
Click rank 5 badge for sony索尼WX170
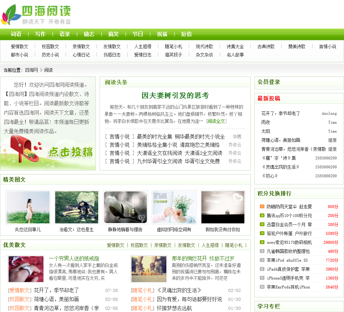tap(262, 242)
